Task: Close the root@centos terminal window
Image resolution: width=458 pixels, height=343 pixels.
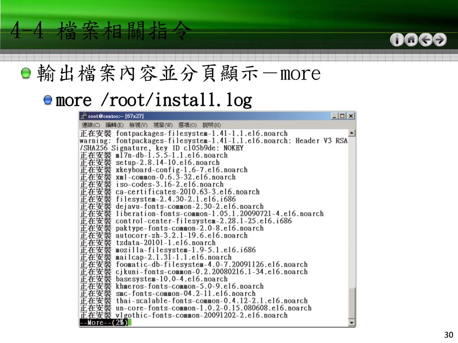Action: click(x=351, y=116)
